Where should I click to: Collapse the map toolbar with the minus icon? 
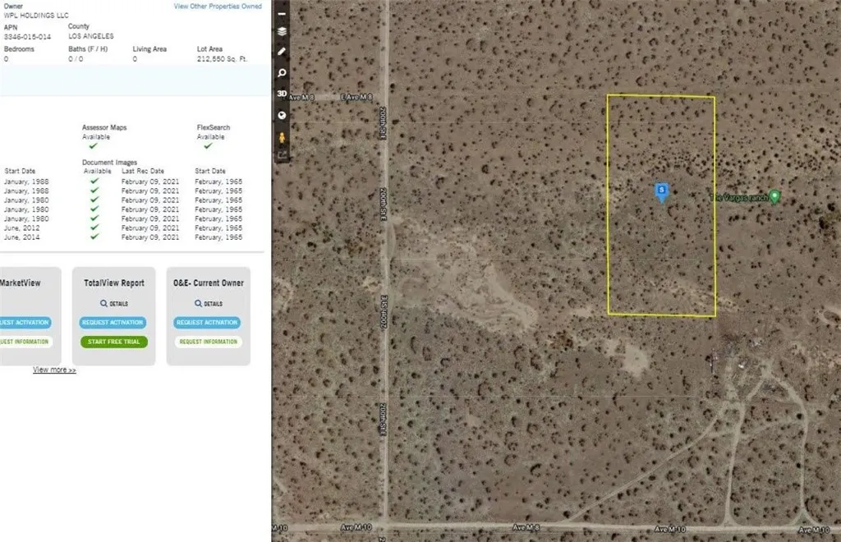click(x=282, y=14)
